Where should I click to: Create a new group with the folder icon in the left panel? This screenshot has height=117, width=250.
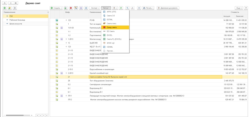(x=10, y=8)
